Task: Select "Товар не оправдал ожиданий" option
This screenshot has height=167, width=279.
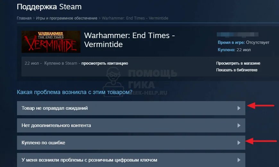Action: 131,108
